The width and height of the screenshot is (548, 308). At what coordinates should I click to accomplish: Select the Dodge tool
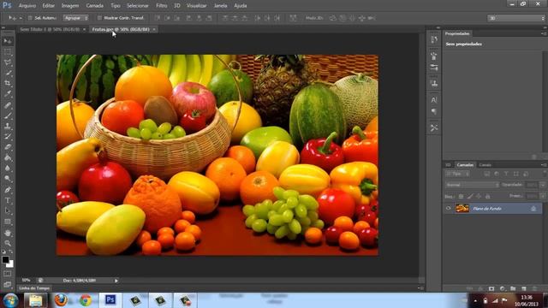8,179
